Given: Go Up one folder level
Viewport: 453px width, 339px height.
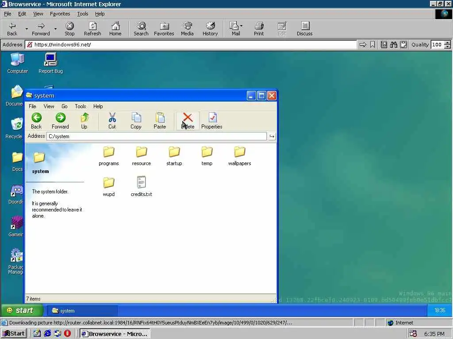Looking at the screenshot, I should 84,121.
